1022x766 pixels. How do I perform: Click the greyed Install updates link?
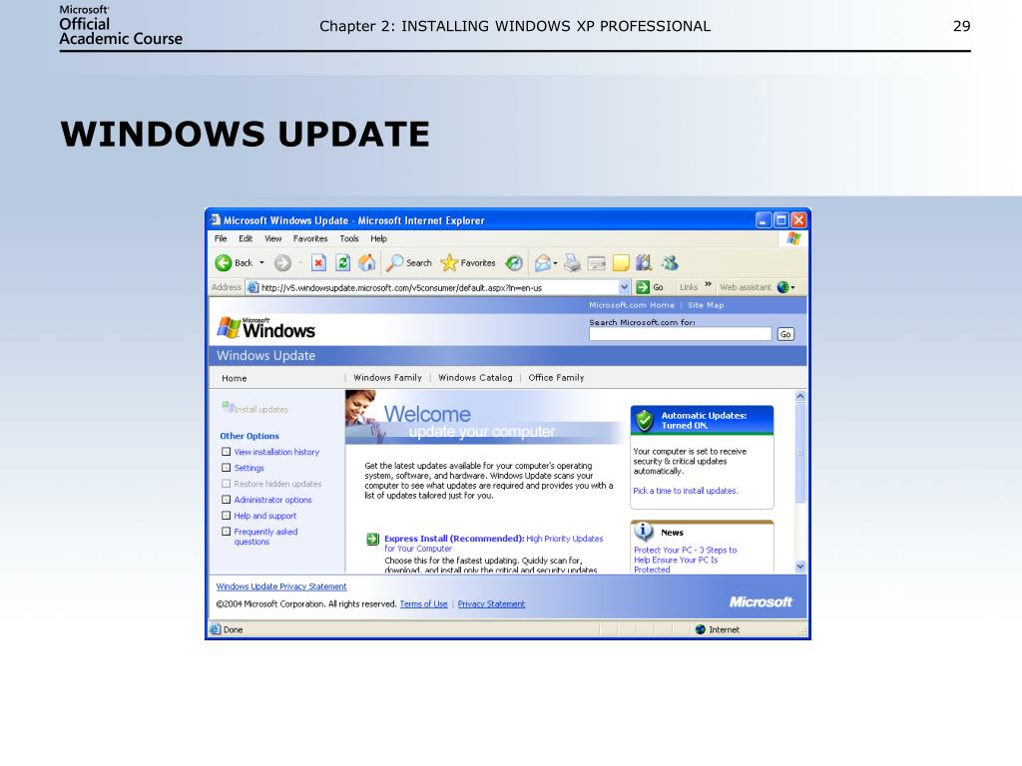point(260,410)
